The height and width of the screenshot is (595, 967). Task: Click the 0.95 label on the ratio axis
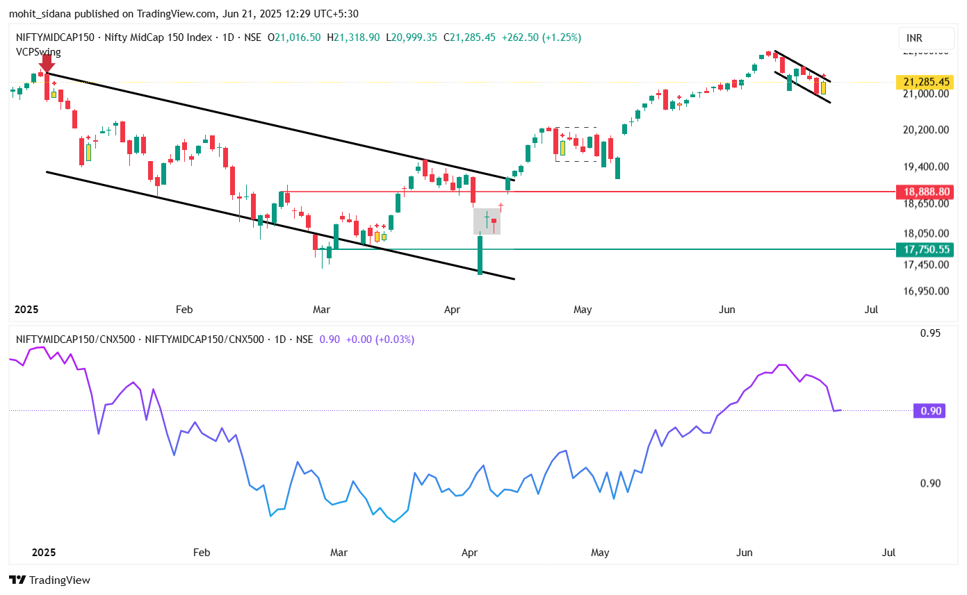coord(931,333)
